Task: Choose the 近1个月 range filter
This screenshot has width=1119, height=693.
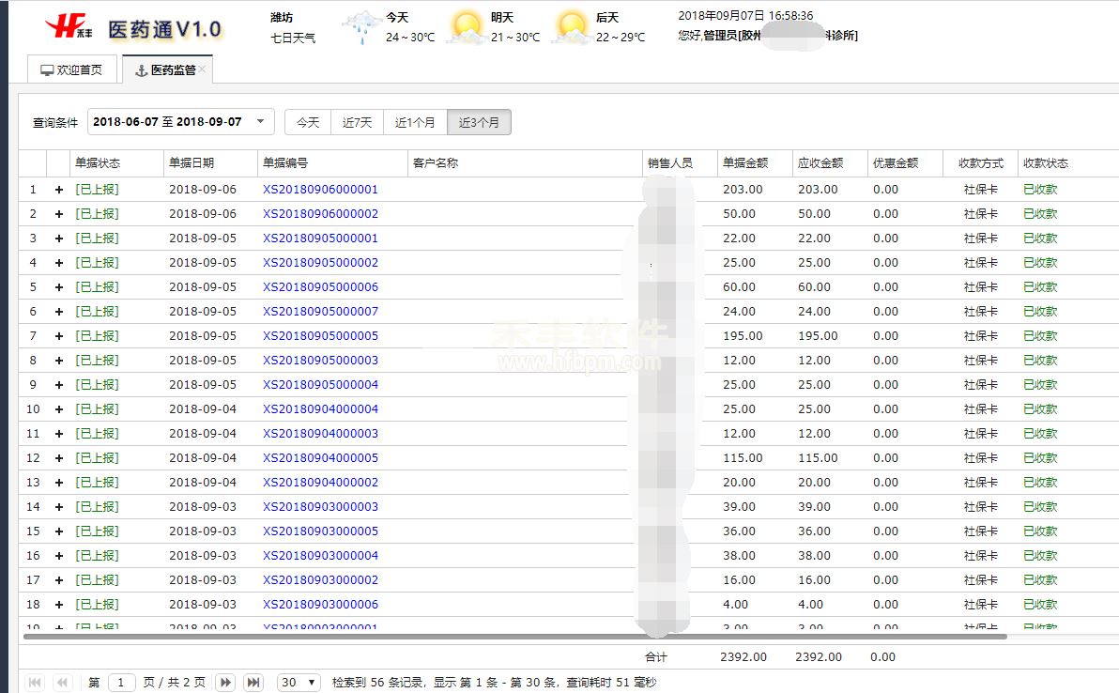Action: pos(415,122)
